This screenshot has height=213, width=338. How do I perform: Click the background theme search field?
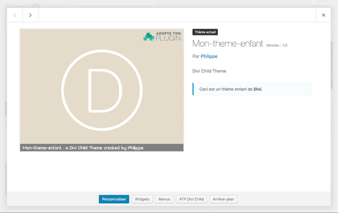tap(114, 6)
